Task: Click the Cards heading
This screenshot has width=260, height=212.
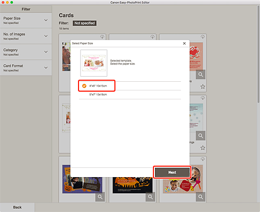Action: click(66, 15)
